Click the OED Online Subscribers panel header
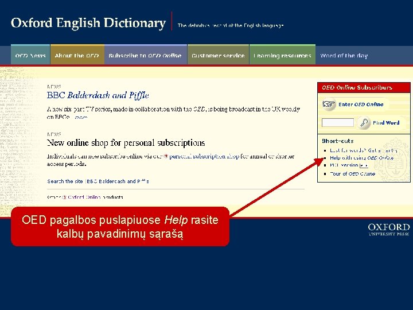Image resolution: width=413 pixels, height=310 pixels. pos(364,87)
